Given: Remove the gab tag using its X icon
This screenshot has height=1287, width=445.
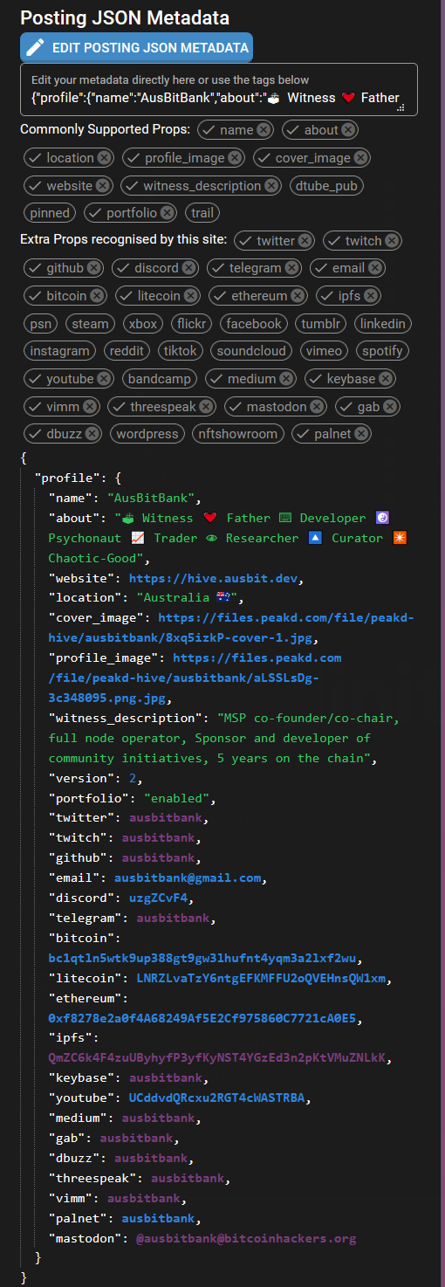Looking at the screenshot, I should (390, 407).
